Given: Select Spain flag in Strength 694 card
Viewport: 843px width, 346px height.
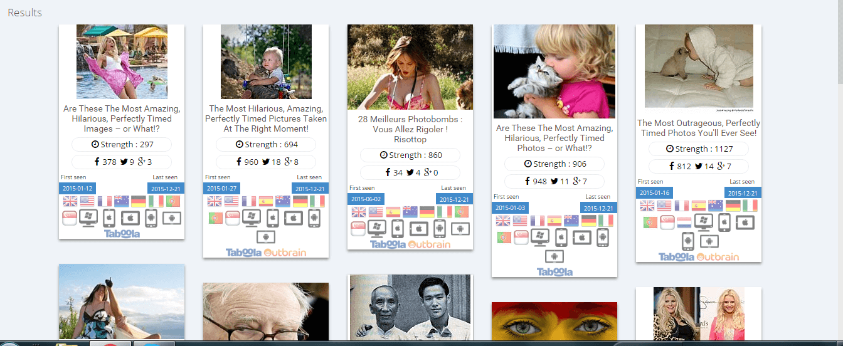Looking at the screenshot, I should tap(265, 201).
